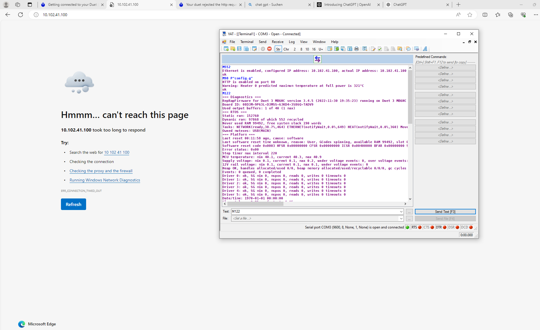
Task: Click the horizontal scrollbar thumb in YAT monitor
Action: tap(255, 204)
